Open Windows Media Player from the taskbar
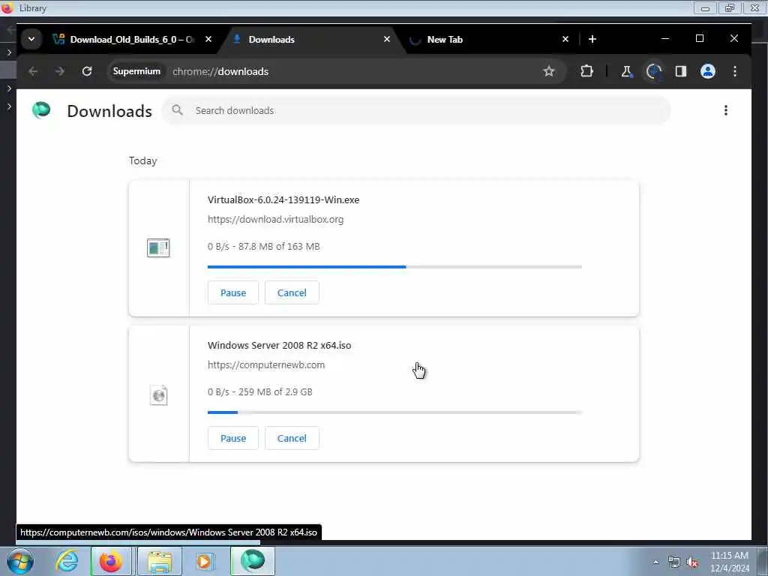Image resolution: width=768 pixels, height=576 pixels. [x=204, y=561]
